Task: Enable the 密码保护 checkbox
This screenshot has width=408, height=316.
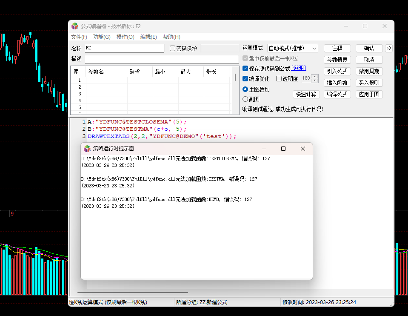Action: [x=172, y=49]
